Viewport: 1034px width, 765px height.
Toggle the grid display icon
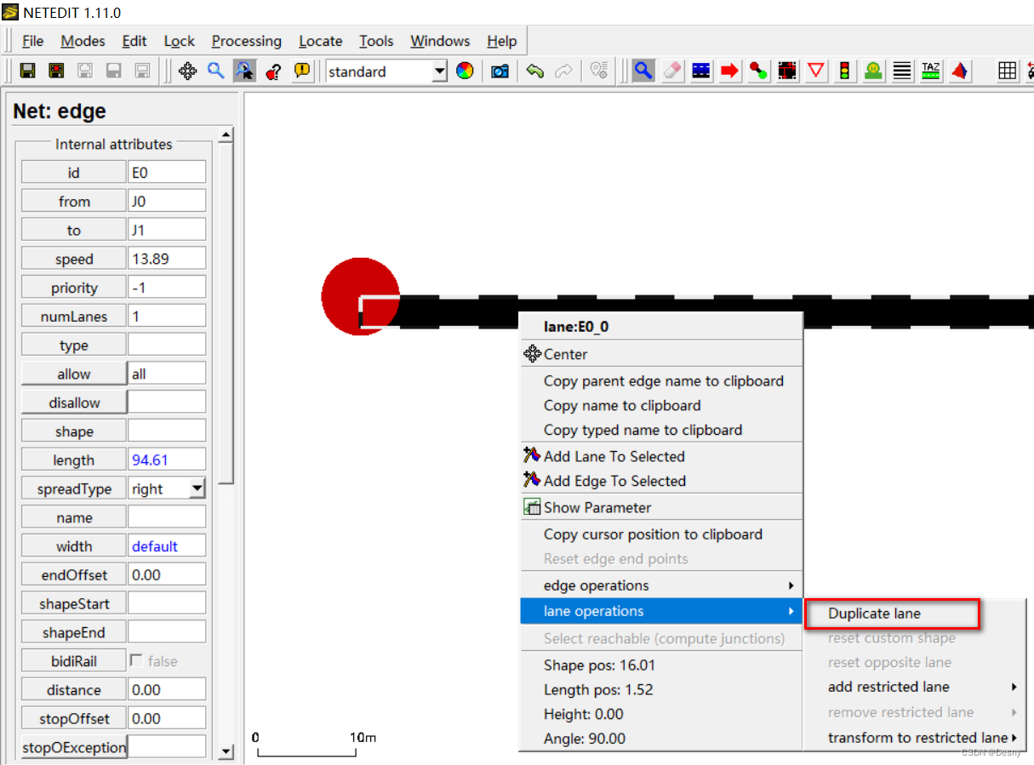(x=1007, y=71)
